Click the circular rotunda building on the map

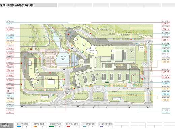pyautogui.click(x=81, y=62)
